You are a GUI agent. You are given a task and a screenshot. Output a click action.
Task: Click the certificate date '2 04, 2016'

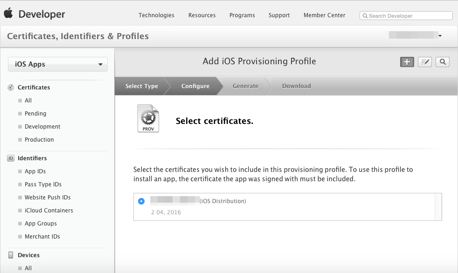166,212
